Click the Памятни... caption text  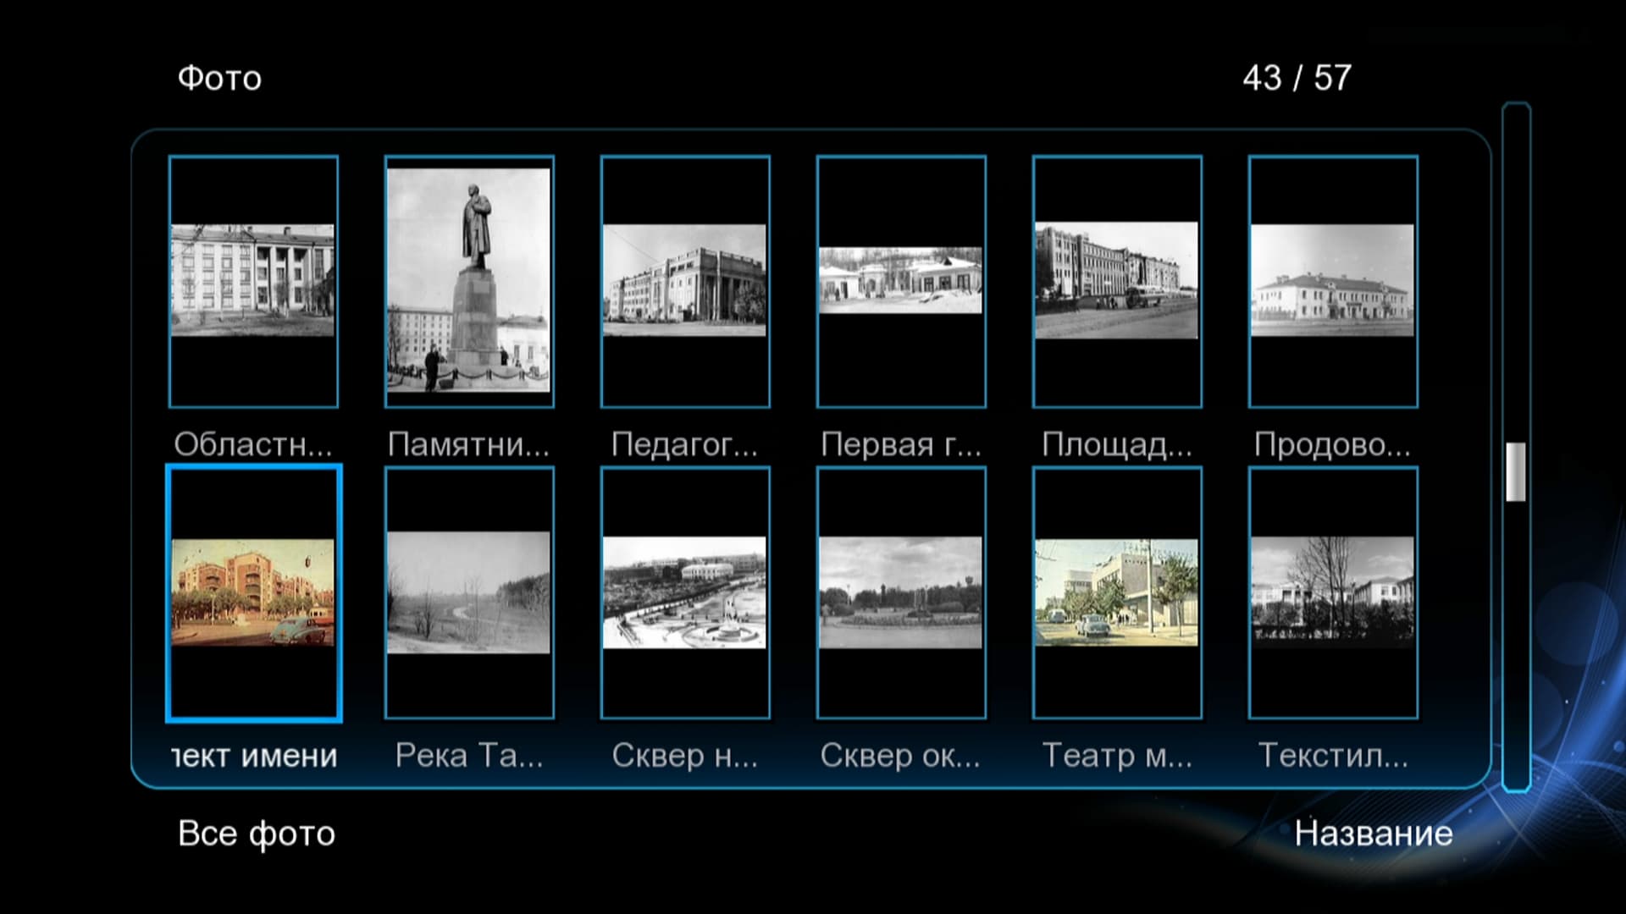[x=468, y=444]
